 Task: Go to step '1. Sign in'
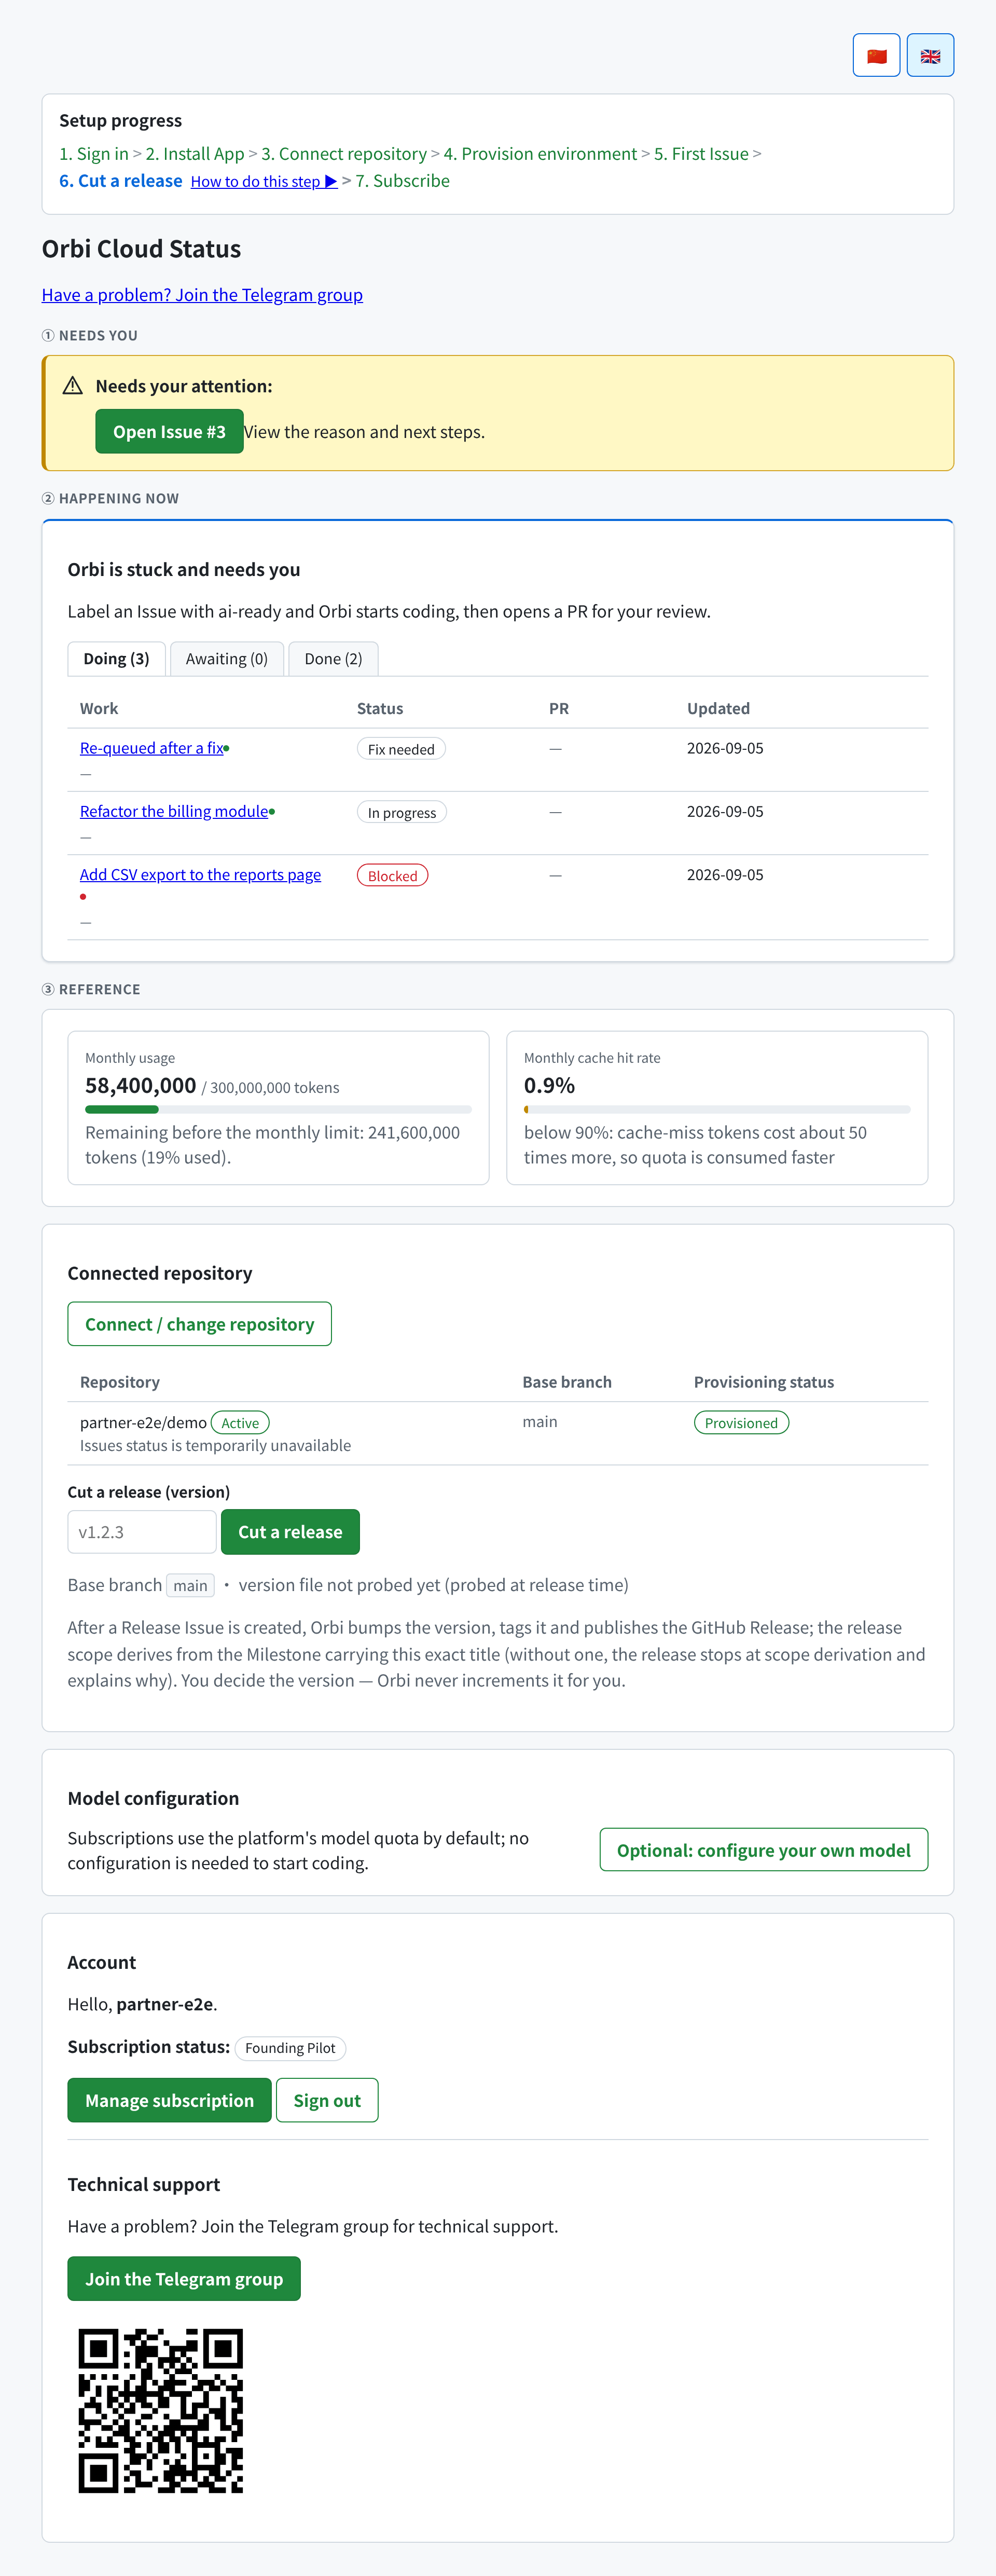point(94,154)
